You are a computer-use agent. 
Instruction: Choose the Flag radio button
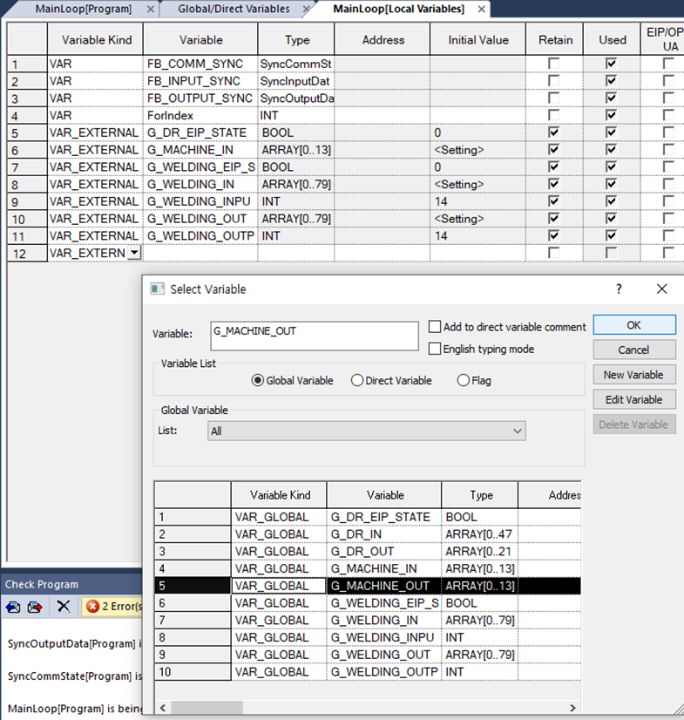[463, 380]
